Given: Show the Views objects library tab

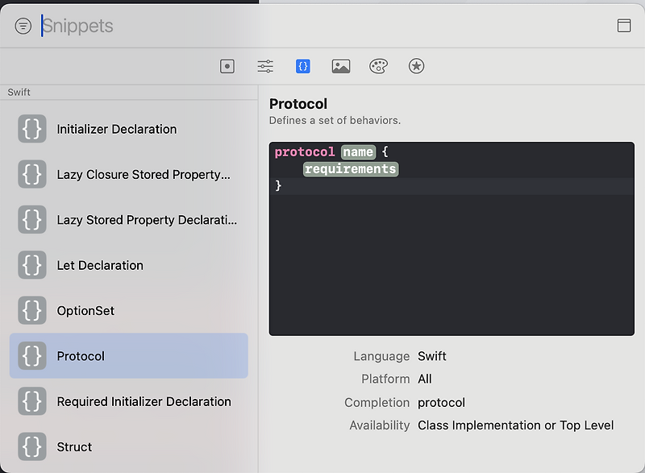Looking at the screenshot, I should tap(227, 67).
